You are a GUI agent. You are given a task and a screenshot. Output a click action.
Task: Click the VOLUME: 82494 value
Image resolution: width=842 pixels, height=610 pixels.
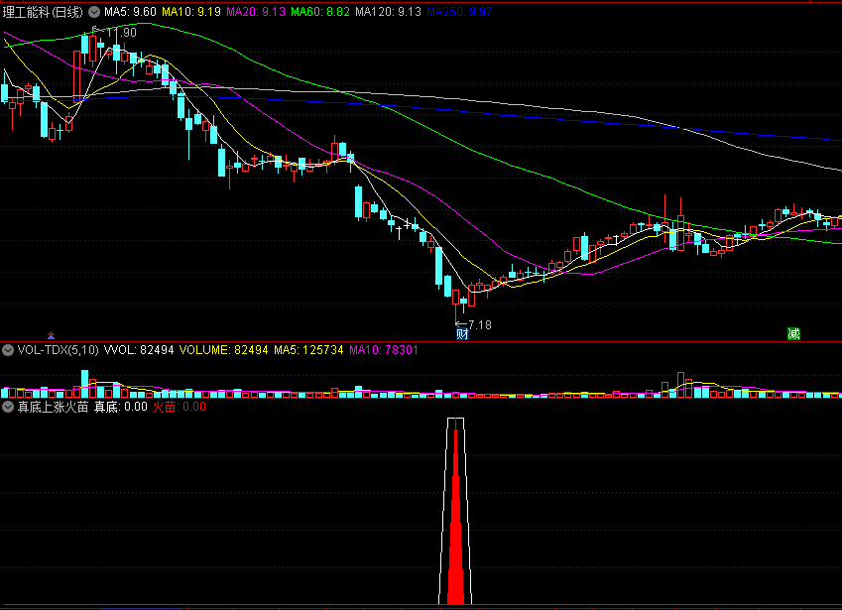[x=223, y=350]
